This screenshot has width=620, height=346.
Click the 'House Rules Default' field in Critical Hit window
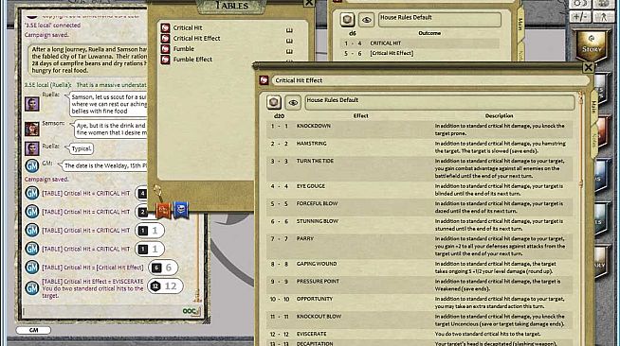click(439, 20)
